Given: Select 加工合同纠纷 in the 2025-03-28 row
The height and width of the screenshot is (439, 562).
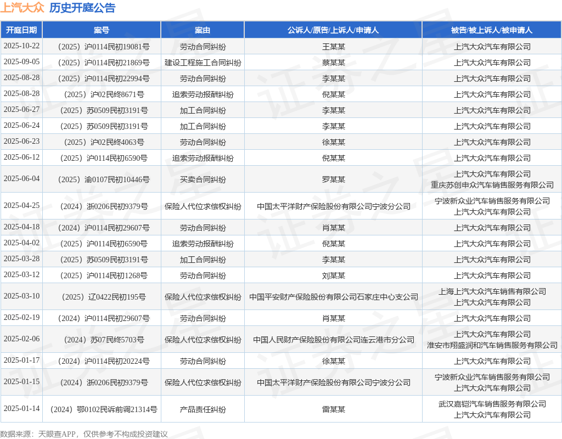Looking at the screenshot, I should click(203, 260).
